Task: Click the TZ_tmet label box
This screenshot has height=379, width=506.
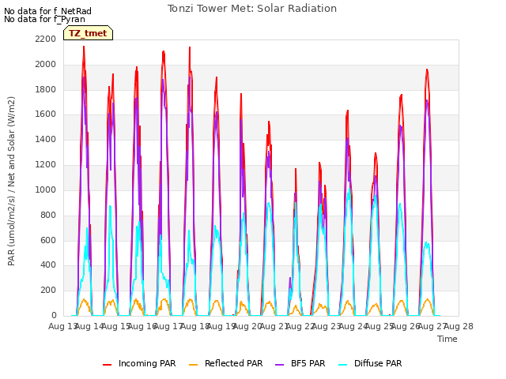Action: [88, 33]
